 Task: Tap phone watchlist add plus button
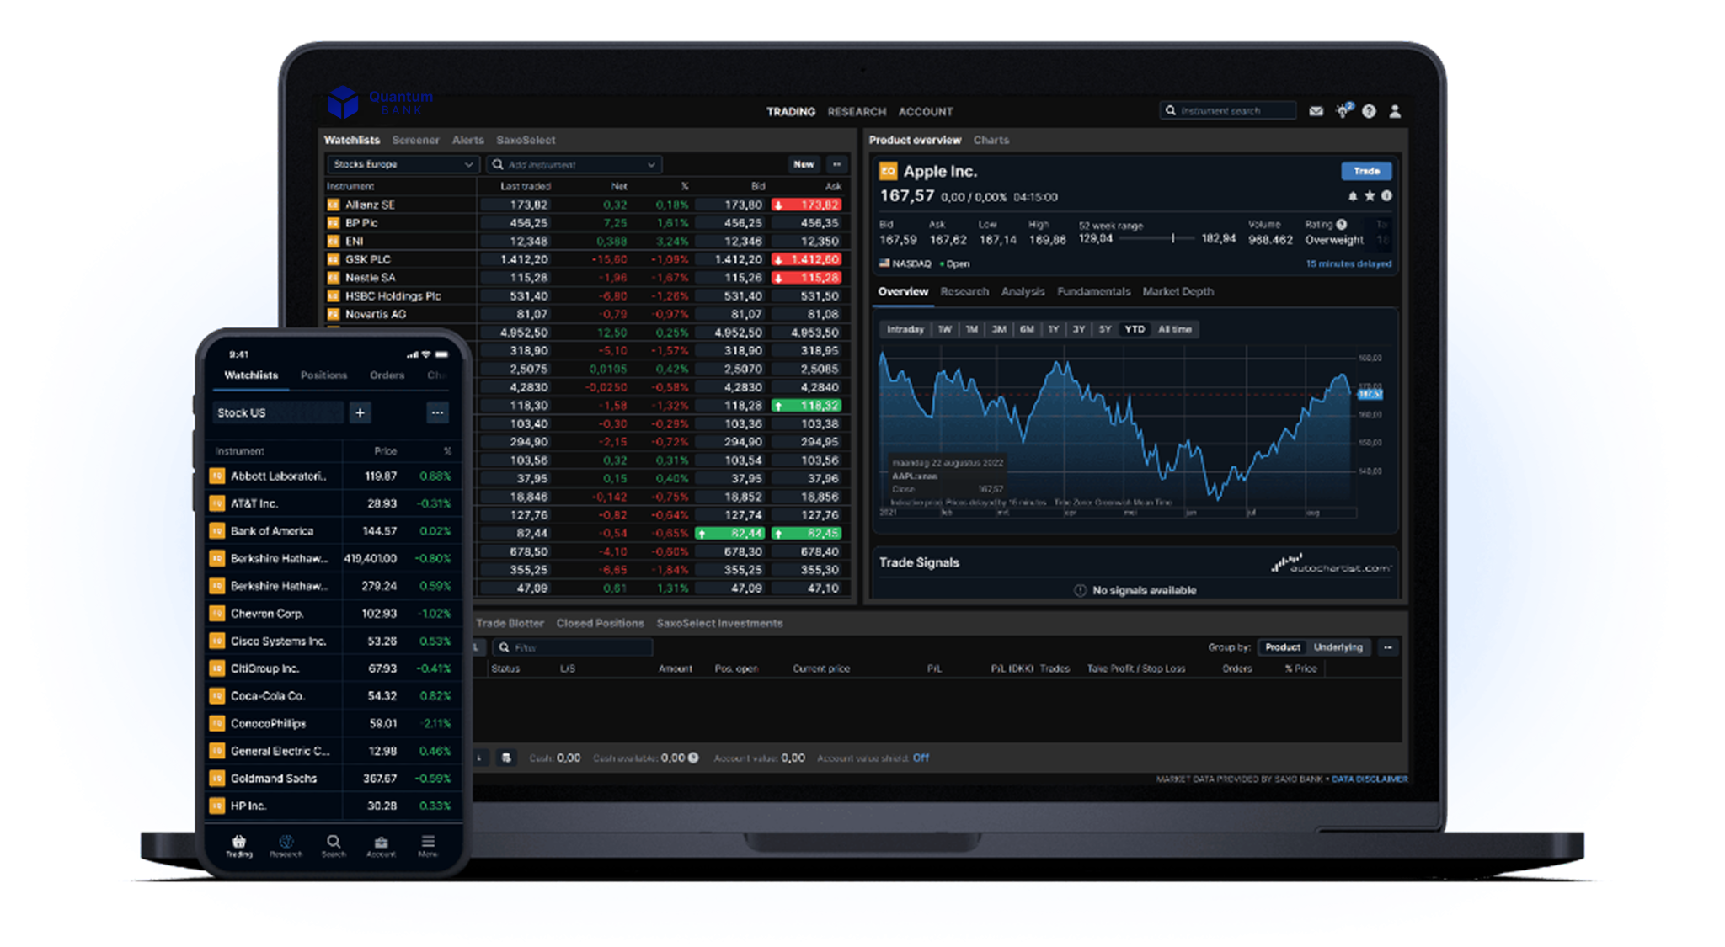coord(360,412)
